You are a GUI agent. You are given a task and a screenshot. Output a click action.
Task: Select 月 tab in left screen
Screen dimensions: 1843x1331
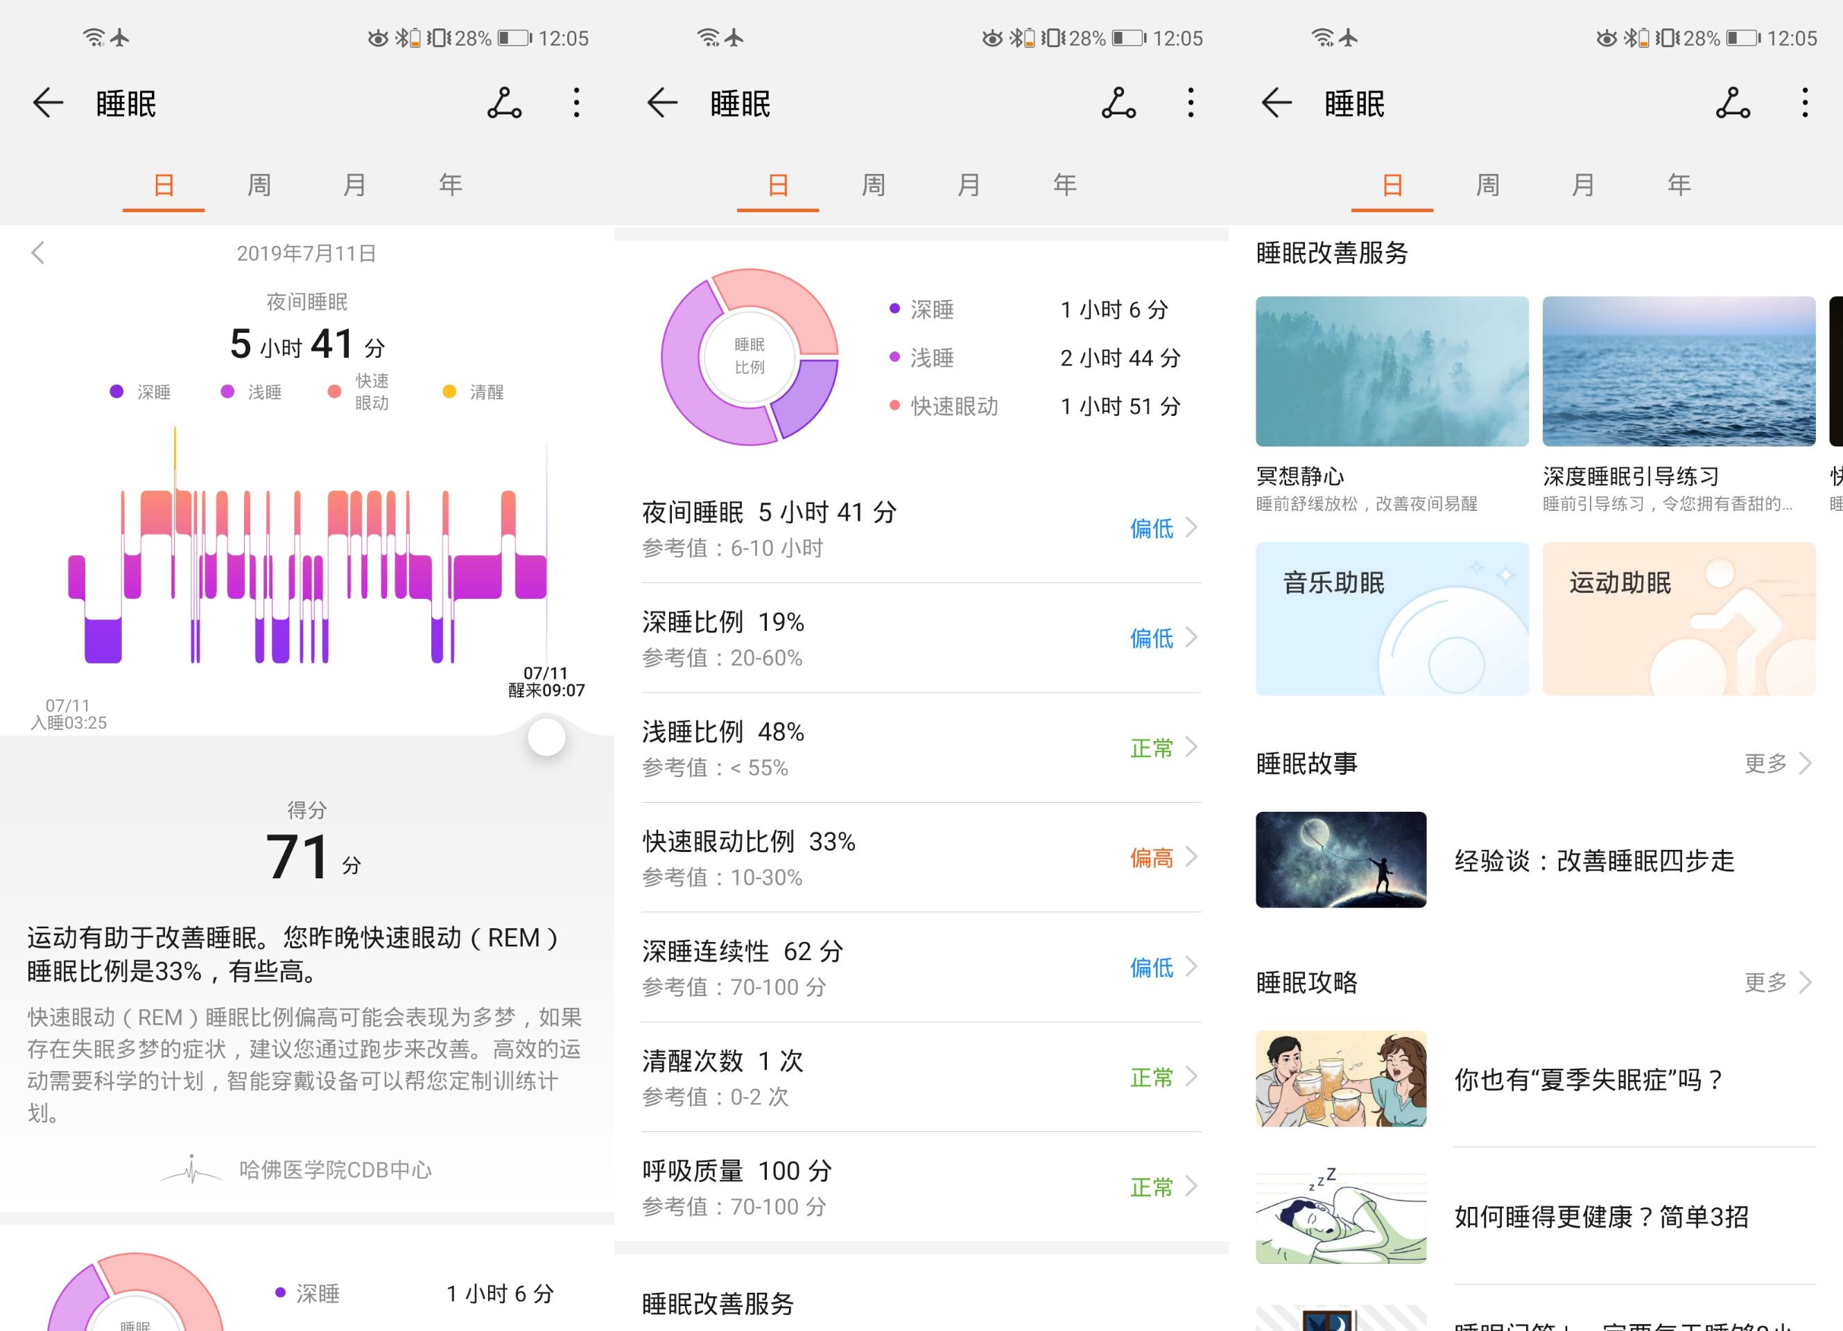click(x=354, y=185)
